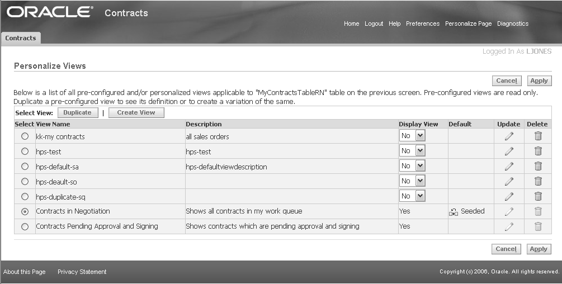562x284 pixels.
Task: Click 'hps-defaultviewdescription' text
Action: coord(226,167)
